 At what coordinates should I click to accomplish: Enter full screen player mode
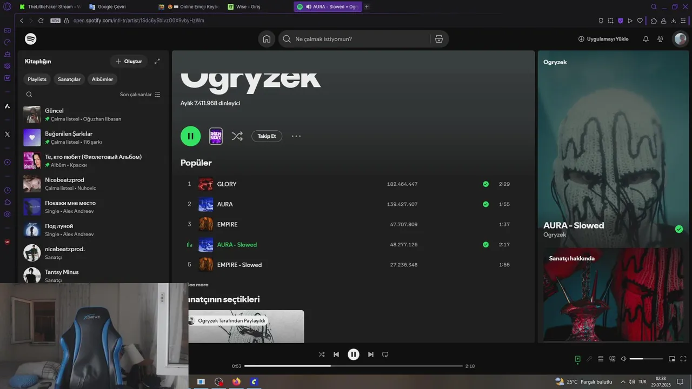click(x=683, y=359)
